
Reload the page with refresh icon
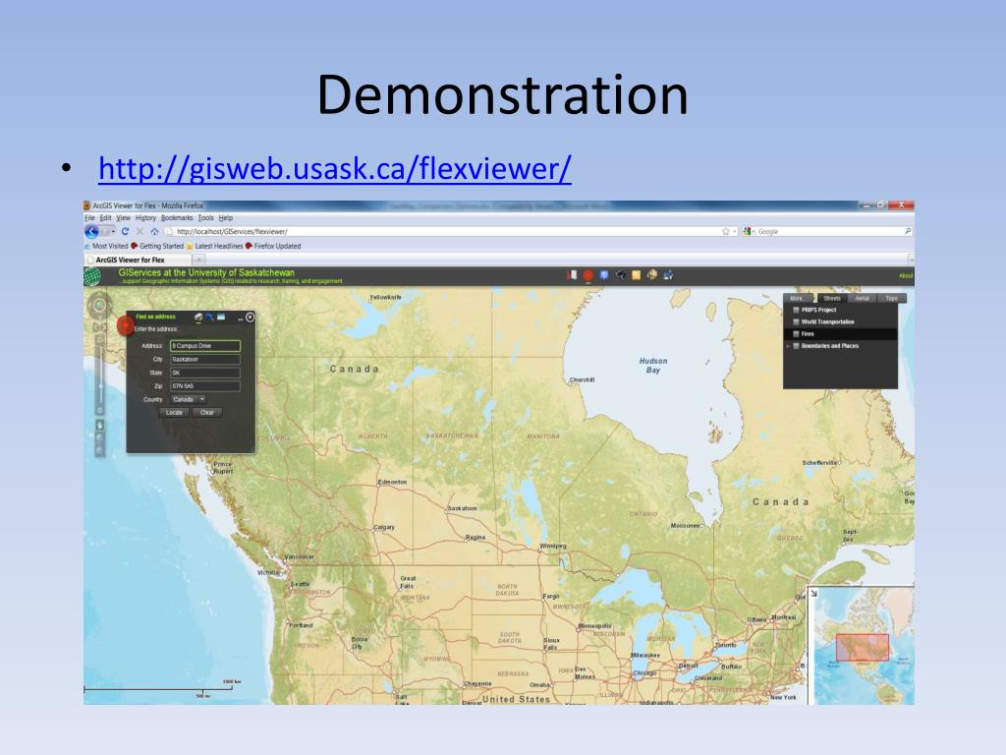125,231
